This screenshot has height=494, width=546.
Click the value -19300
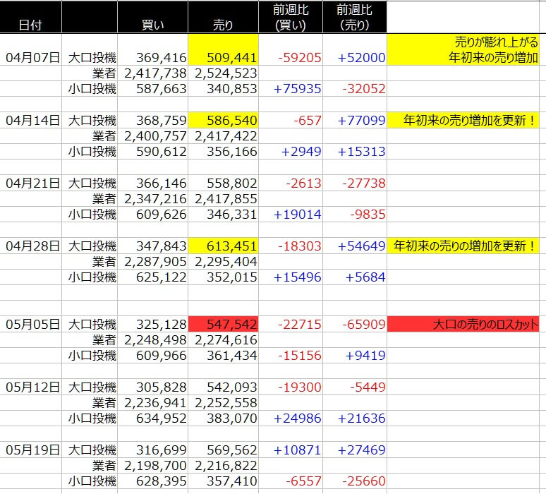tap(300, 387)
